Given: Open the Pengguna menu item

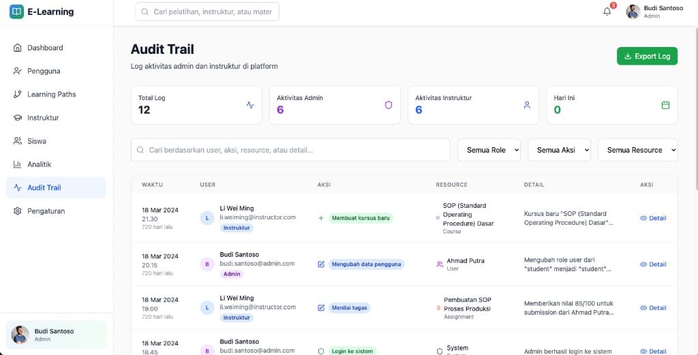Looking at the screenshot, I should (x=56, y=71).
